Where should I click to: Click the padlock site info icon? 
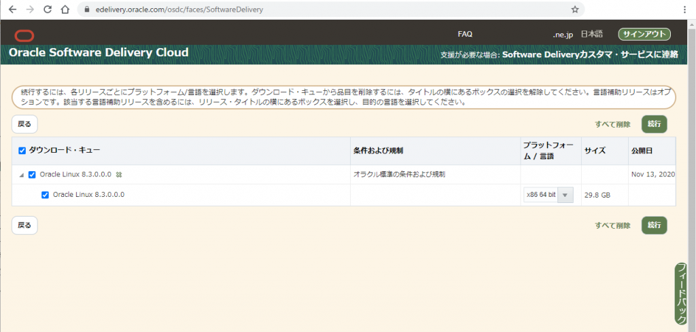85,10
